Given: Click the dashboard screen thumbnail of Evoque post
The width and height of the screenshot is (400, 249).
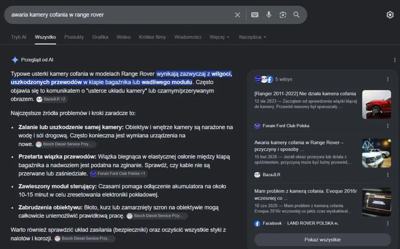Looking at the screenshot, I should point(377,202).
